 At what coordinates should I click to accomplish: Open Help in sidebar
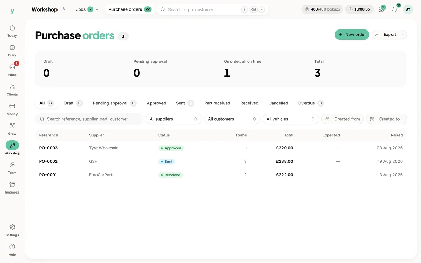tap(12, 250)
